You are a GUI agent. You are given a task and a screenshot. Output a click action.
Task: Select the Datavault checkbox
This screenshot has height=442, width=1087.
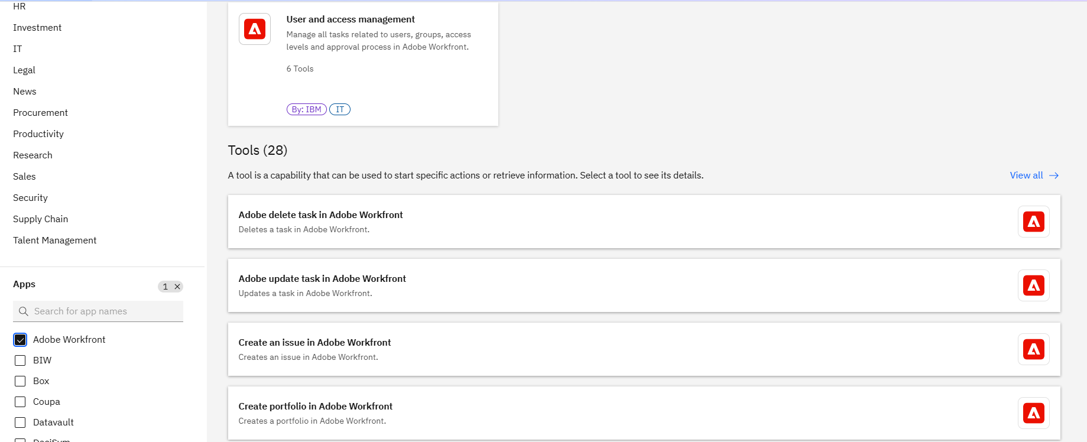point(20,422)
